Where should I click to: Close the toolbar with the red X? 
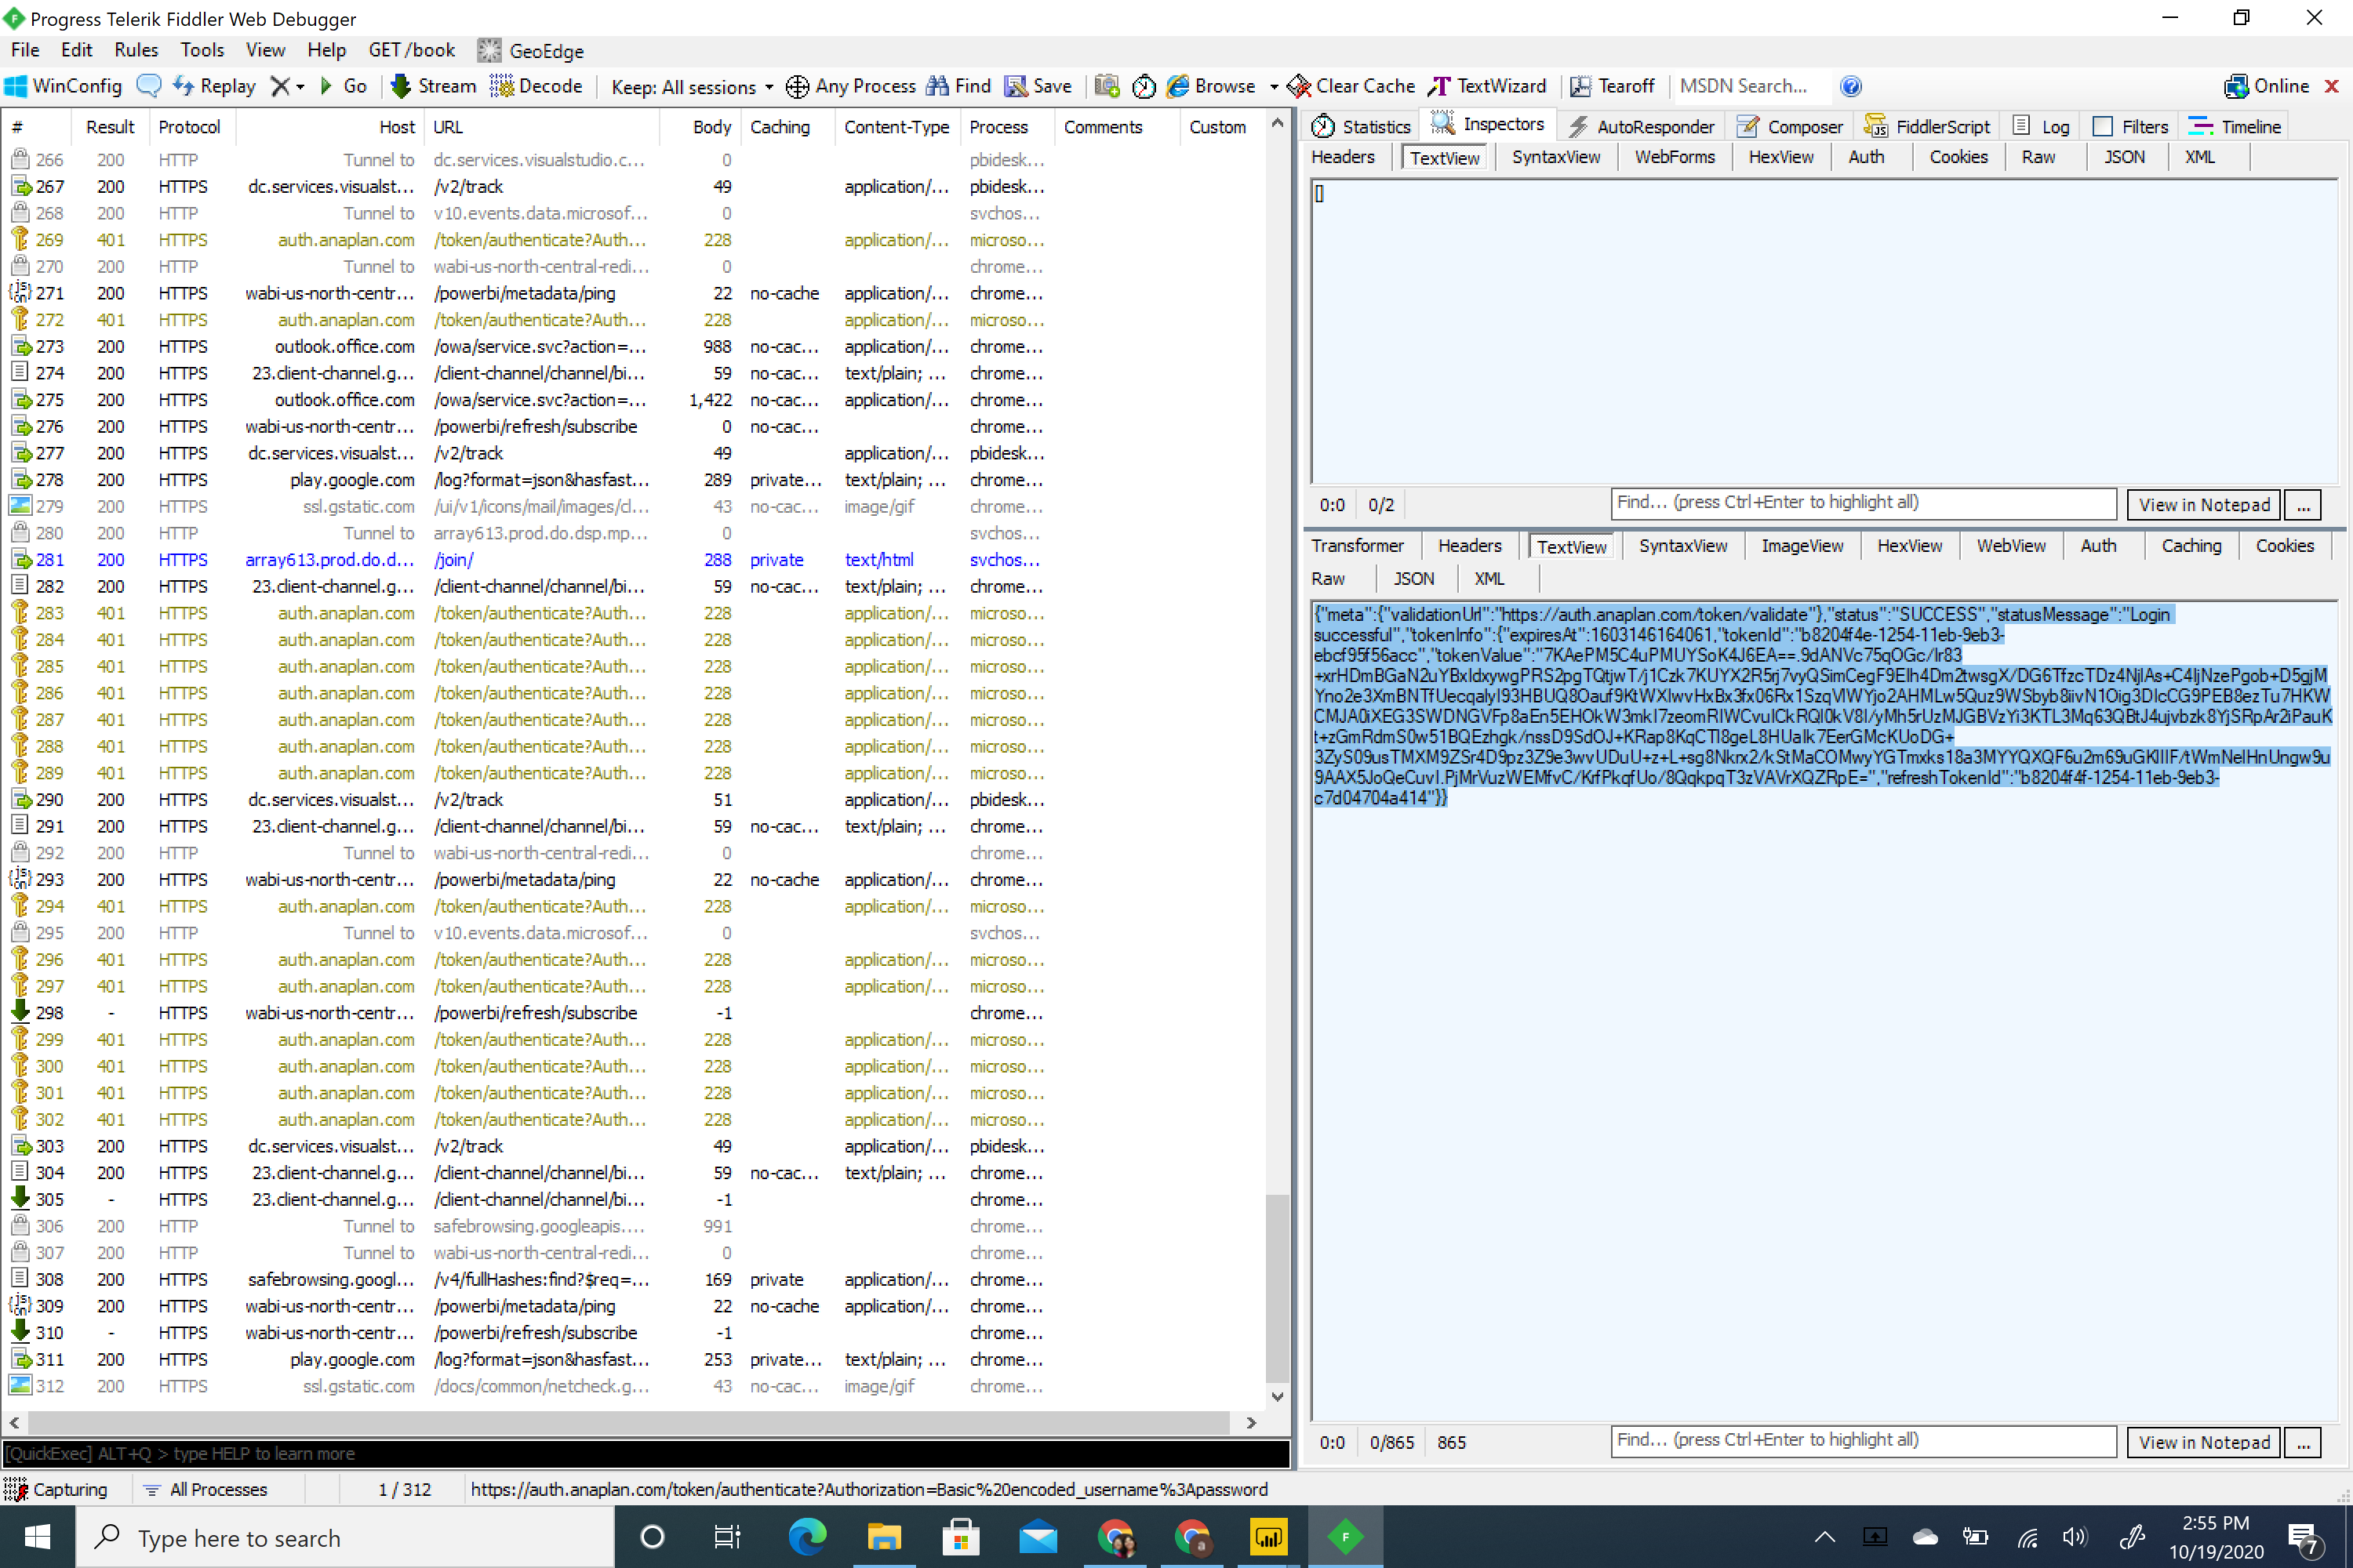click(2332, 86)
